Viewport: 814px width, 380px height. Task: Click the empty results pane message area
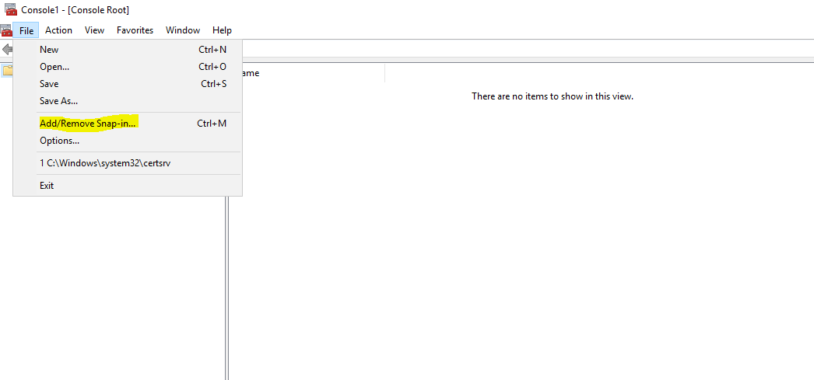coord(552,96)
